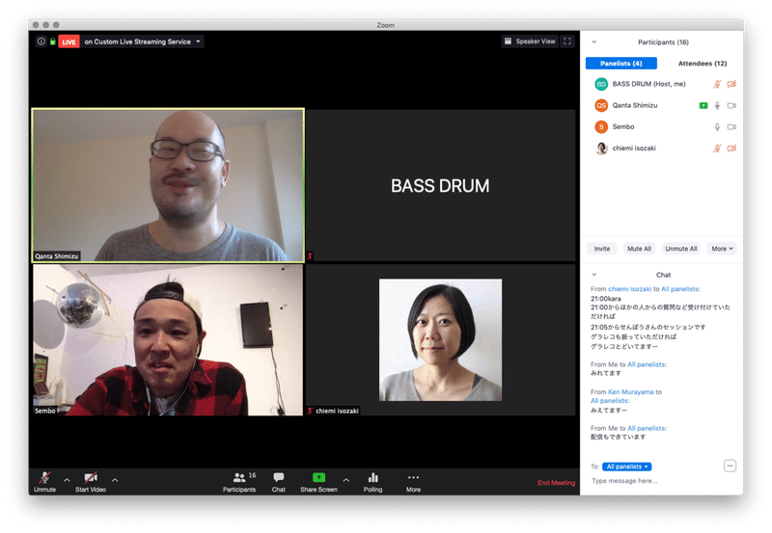This screenshot has width=772, height=533.
Task: Toggle Qanta Shimizu camera icon
Action: (x=731, y=106)
